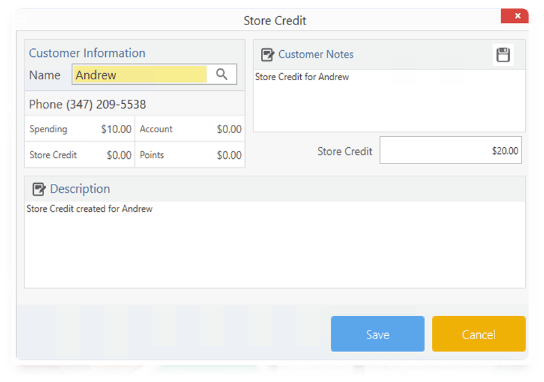Image resolution: width=544 pixels, height=382 pixels.
Task: Click the Description edit icon
Action: (x=39, y=189)
